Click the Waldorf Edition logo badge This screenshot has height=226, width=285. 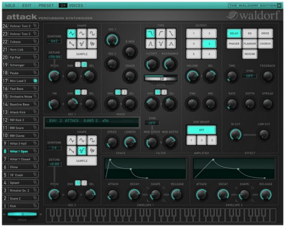(255, 5)
